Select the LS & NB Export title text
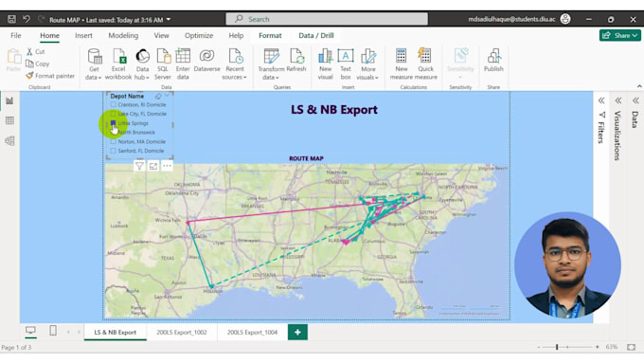644x363 pixels. [334, 110]
